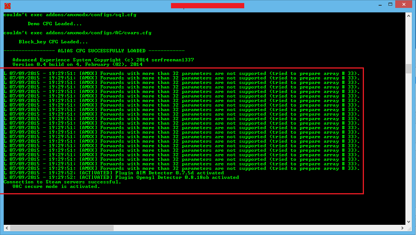Minimize the server console window
416x235 pixels.
pos(380,5)
